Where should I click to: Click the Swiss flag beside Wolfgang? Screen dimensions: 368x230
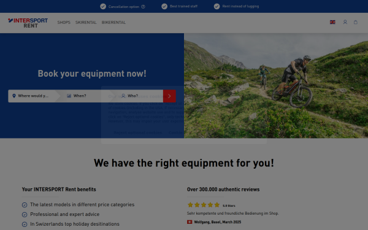point(190,222)
